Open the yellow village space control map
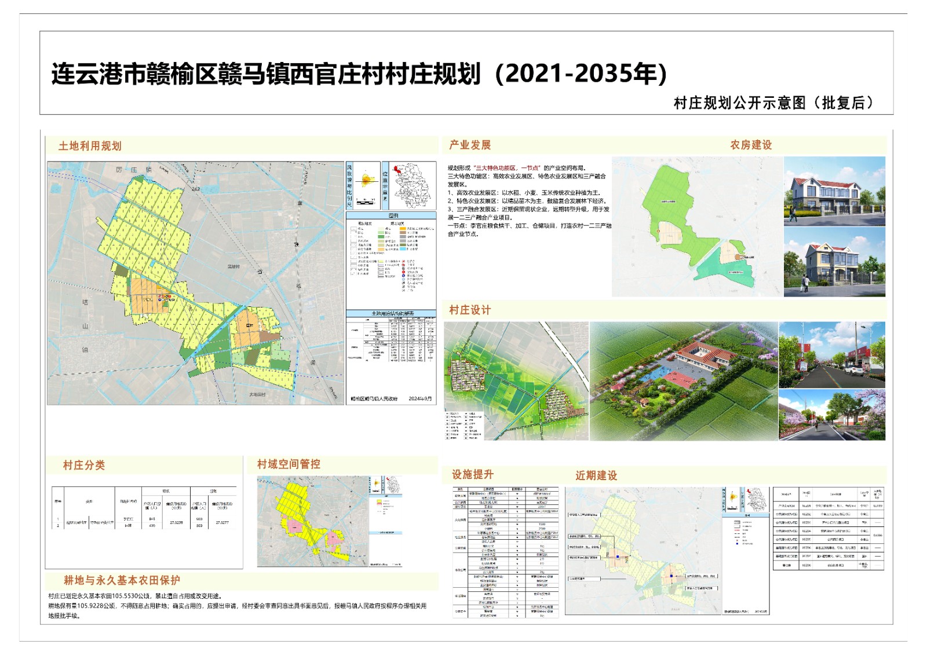Screen dimensions: 927x655 (x=312, y=521)
